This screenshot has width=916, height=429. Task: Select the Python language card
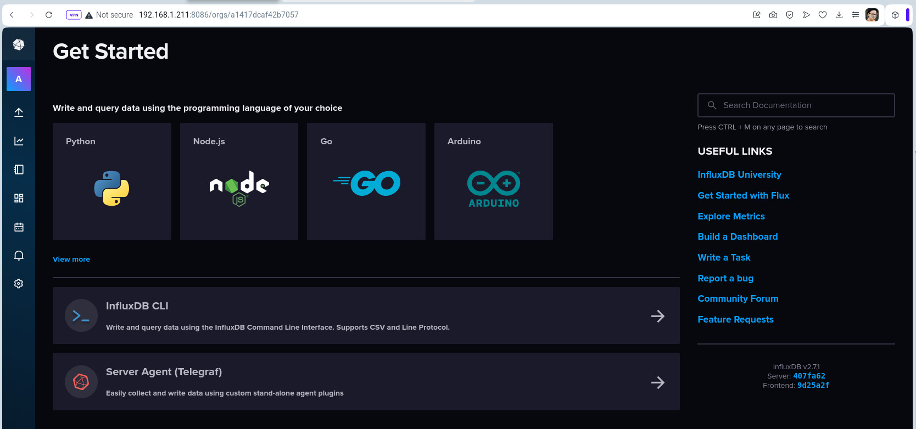click(112, 182)
